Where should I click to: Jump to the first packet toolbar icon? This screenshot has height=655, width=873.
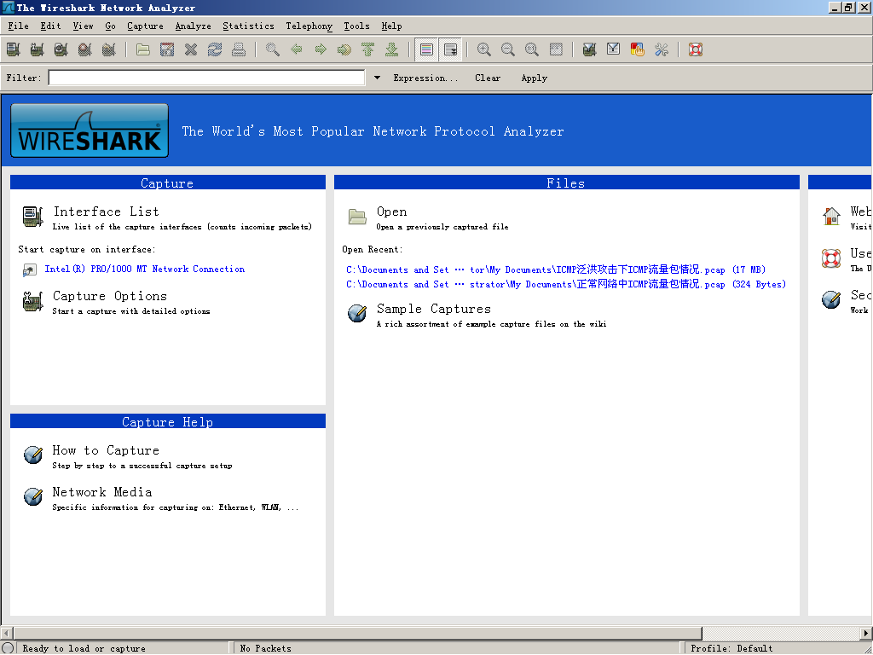(368, 49)
